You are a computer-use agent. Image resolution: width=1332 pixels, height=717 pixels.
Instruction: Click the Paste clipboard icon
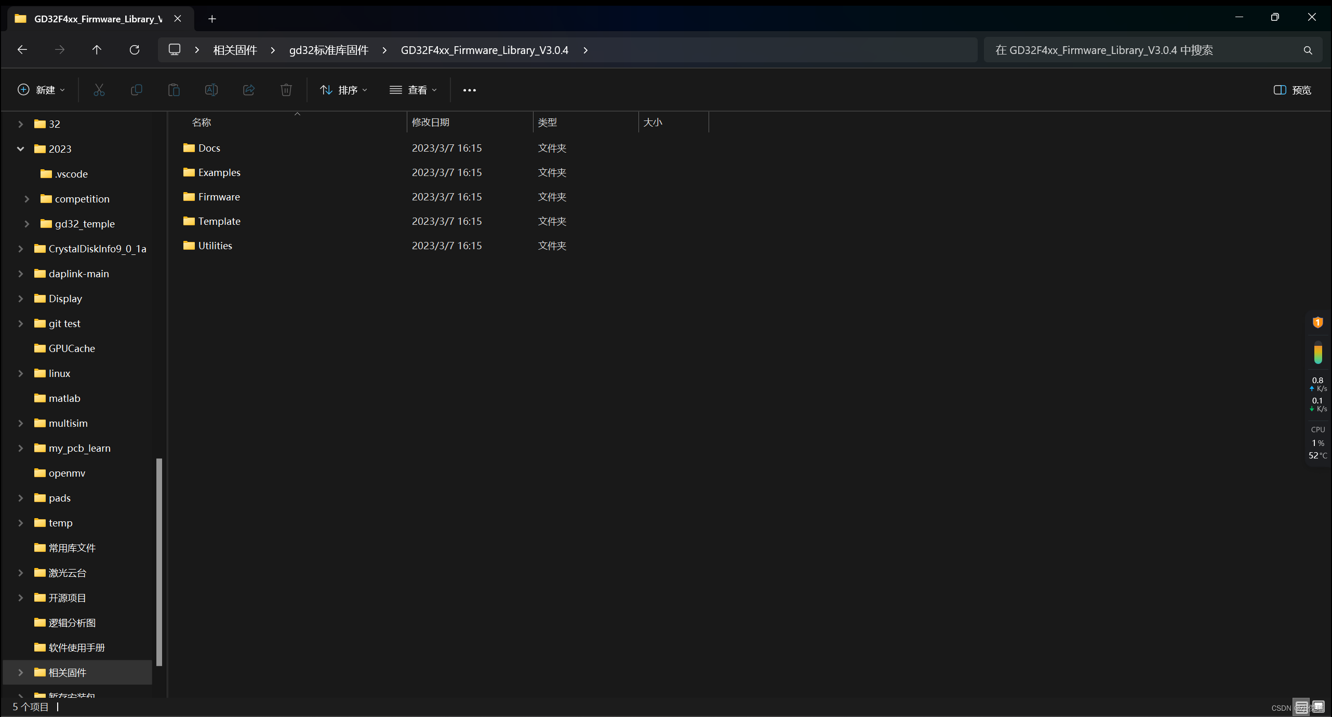point(174,90)
